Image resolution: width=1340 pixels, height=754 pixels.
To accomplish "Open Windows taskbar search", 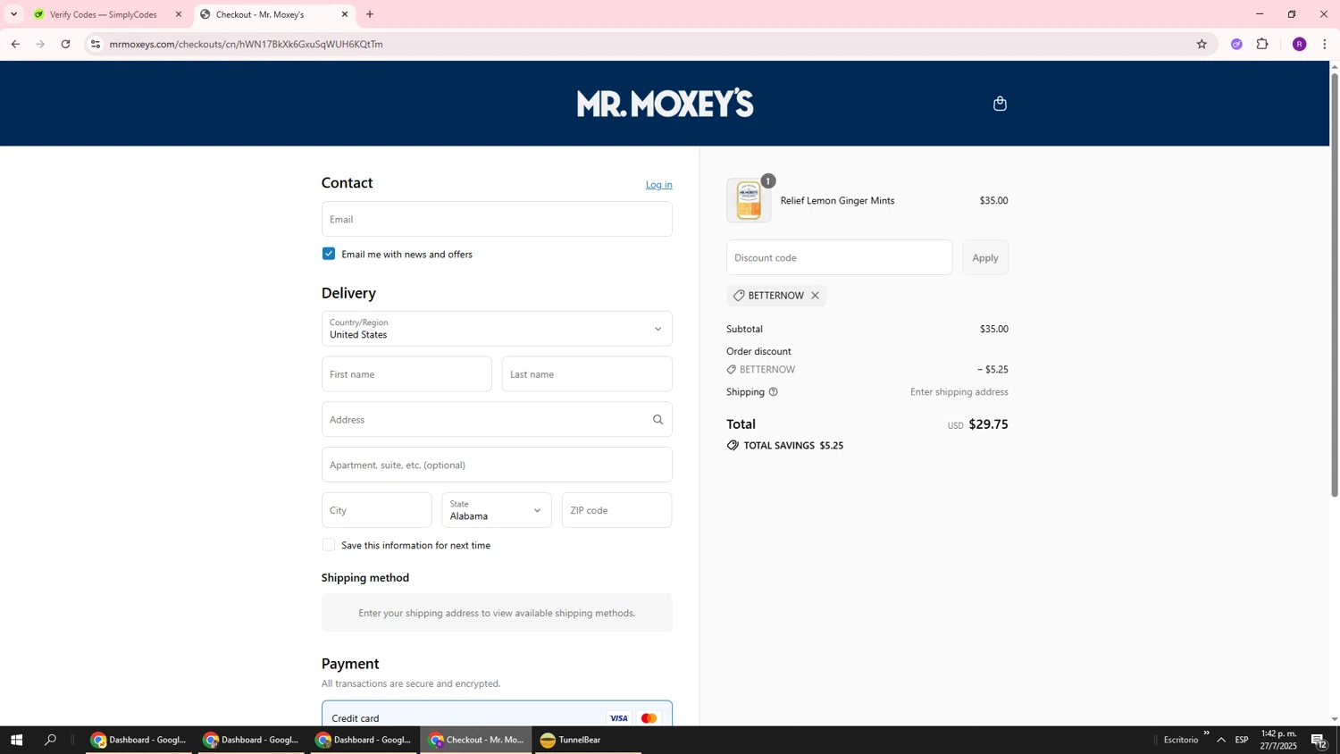I will point(51,740).
